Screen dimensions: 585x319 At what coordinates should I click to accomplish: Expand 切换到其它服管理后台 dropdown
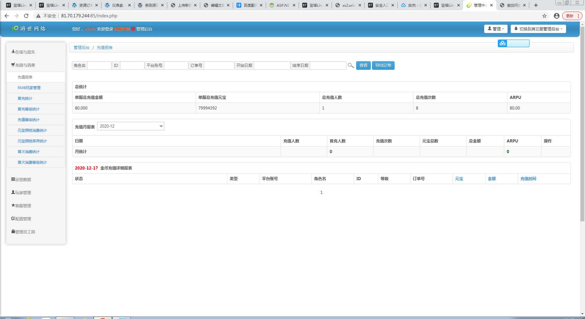(x=538, y=29)
